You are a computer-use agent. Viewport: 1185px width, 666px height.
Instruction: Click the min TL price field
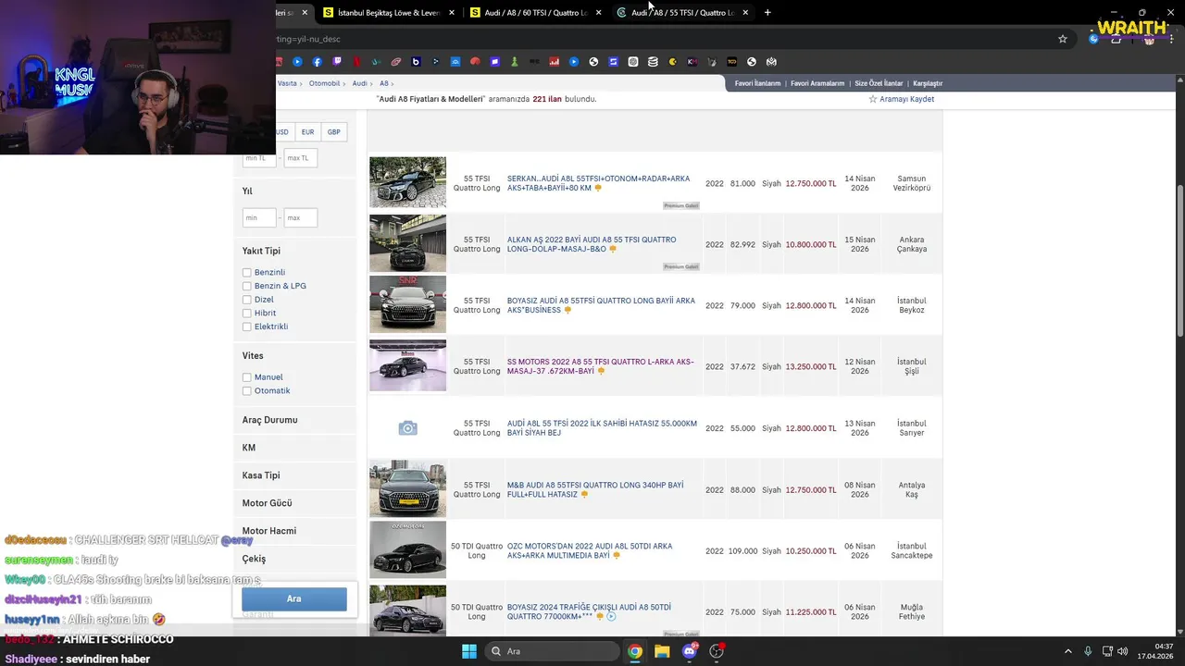click(x=259, y=158)
